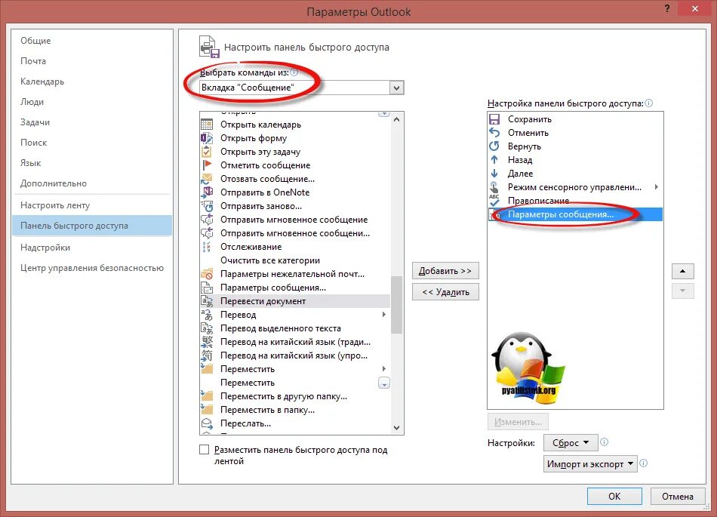This screenshot has height=517, width=717.
Task: Click the red flag icon for Отметить сообщение
Action: 207,165
